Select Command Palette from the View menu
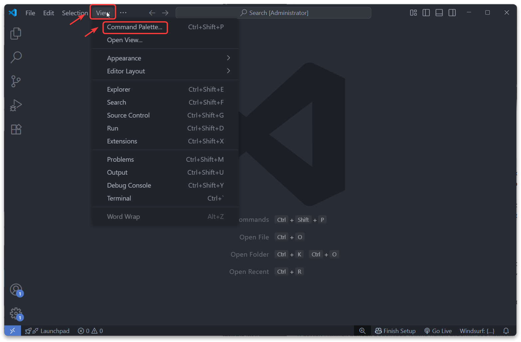 coord(134,27)
